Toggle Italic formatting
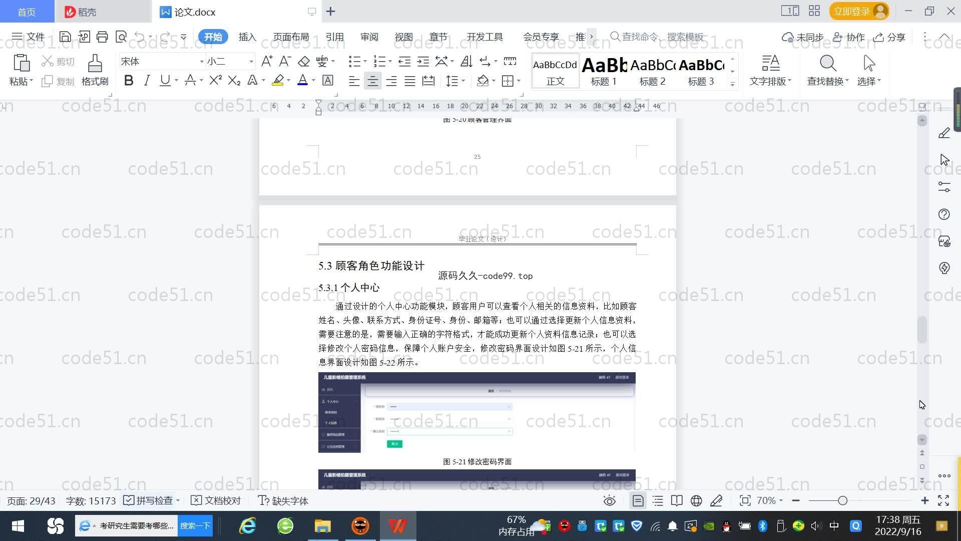 (x=147, y=80)
